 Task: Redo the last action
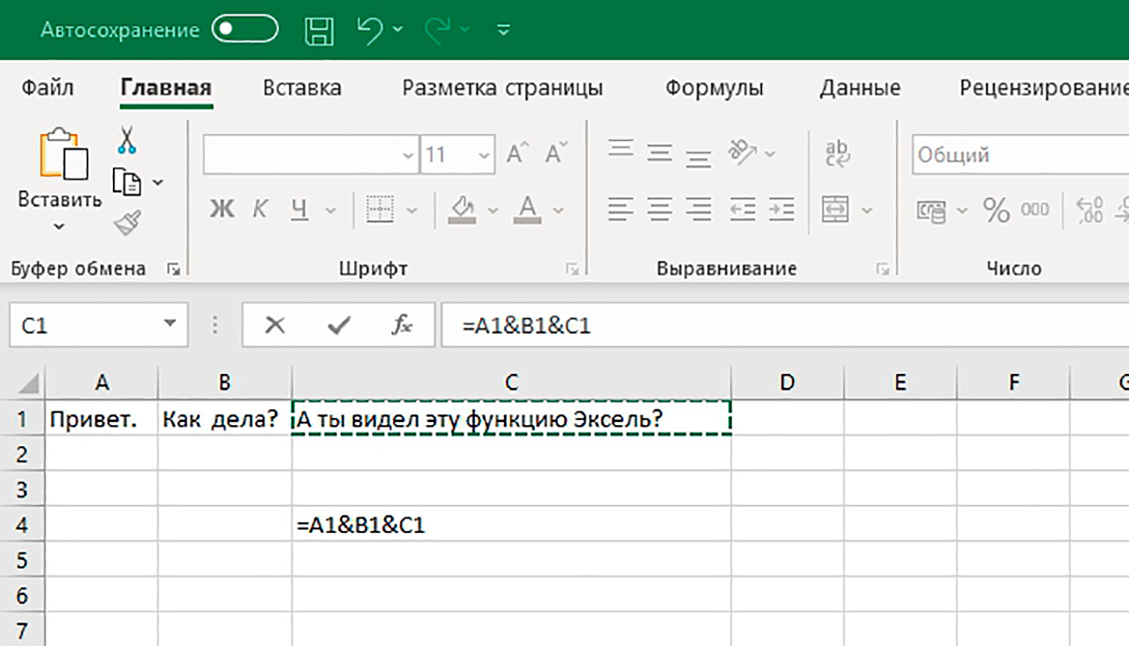[439, 31]
